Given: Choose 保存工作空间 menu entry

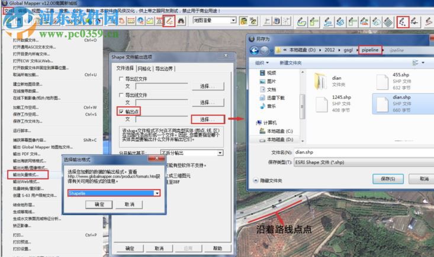Looking at the screenshot, I should [x=25, y=114].
